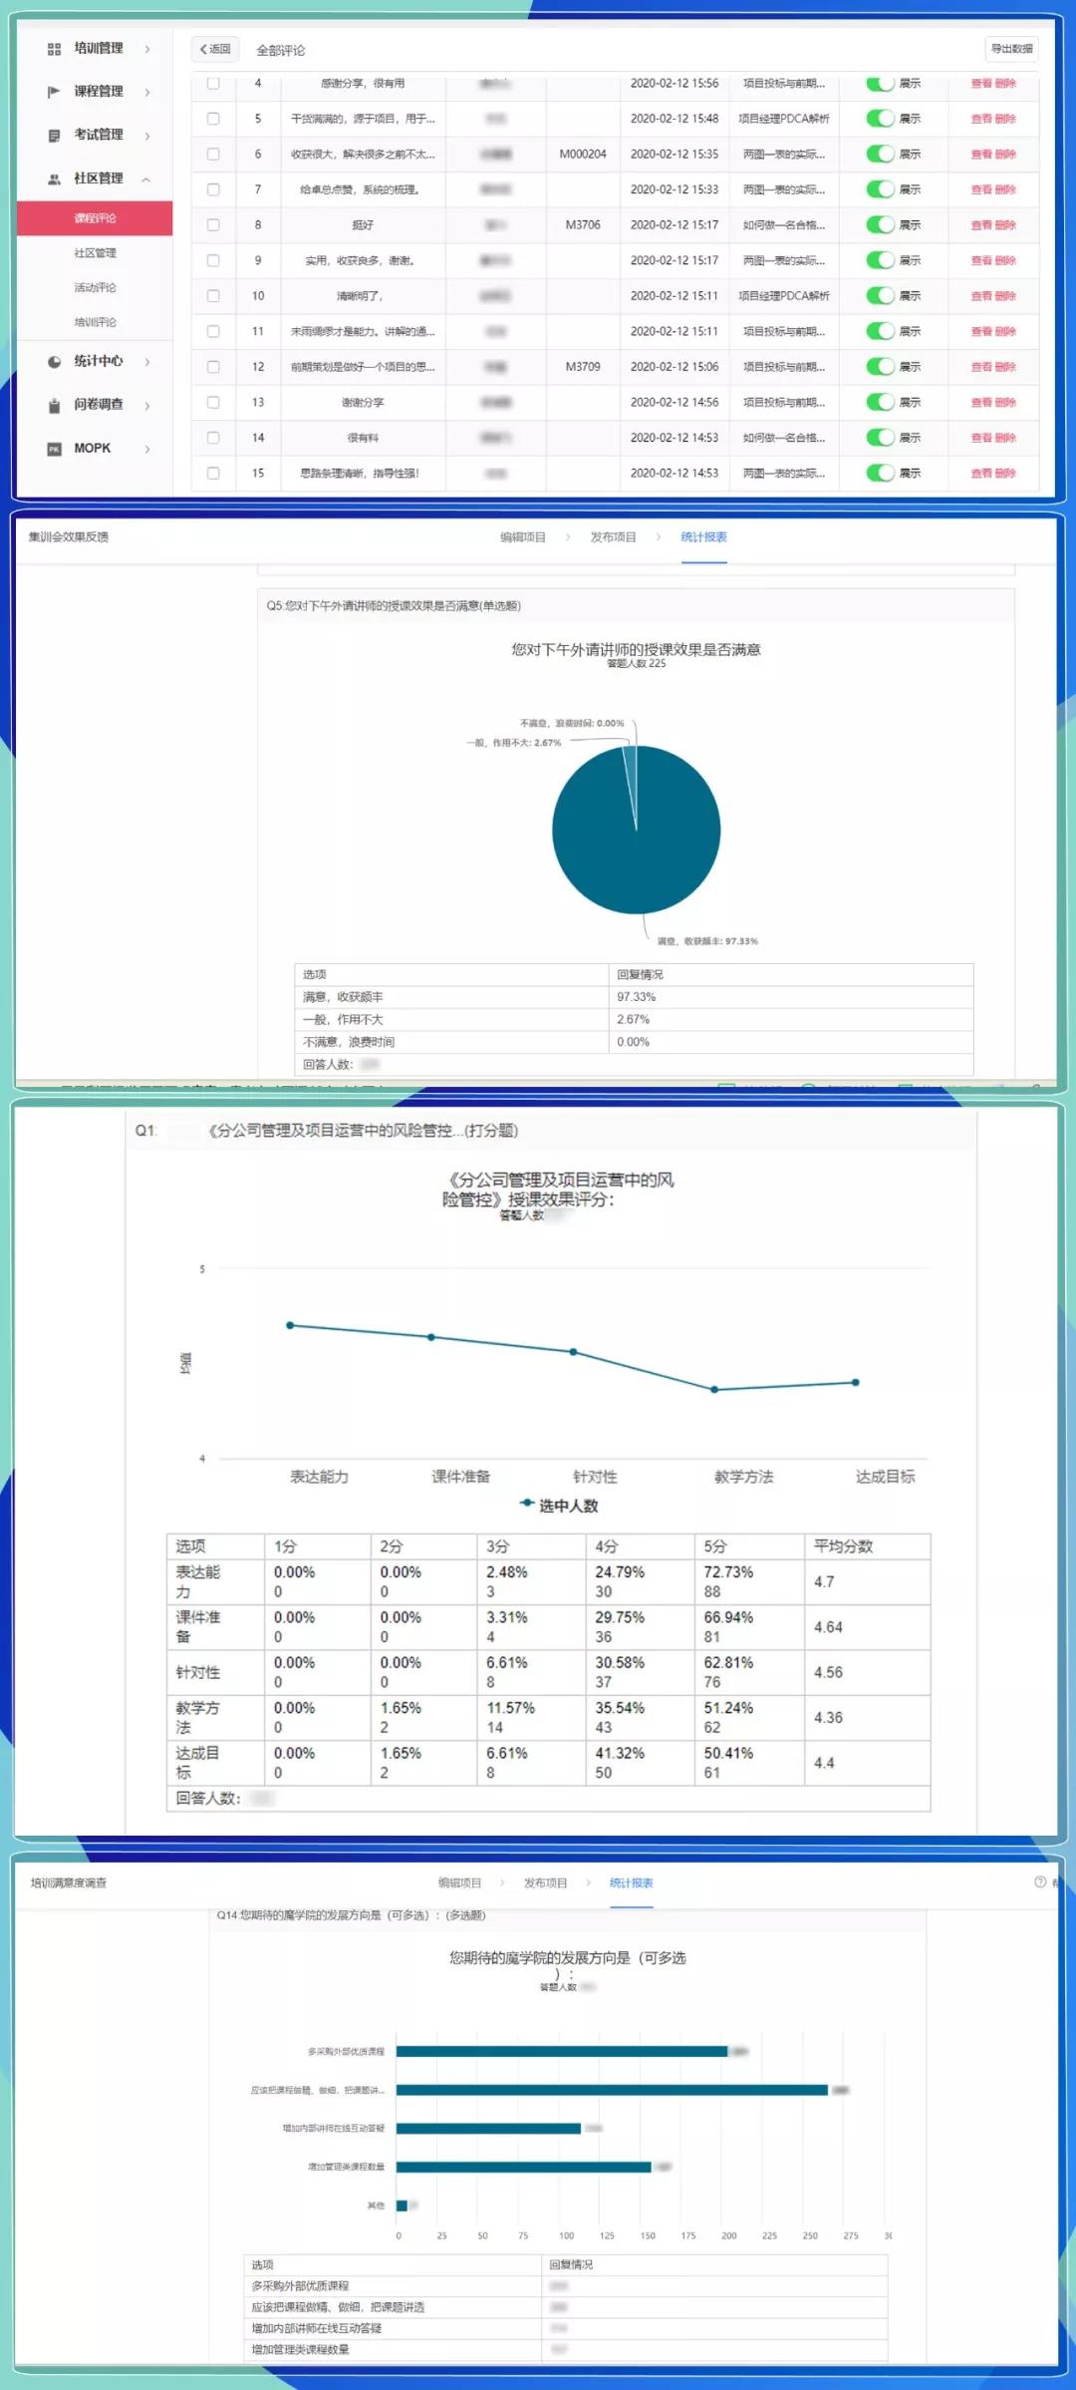Viewport: 1076px width, 2390px height.
Task: Click the 选中人数 legend marker in line chart
Action: tap(527, 1503)
